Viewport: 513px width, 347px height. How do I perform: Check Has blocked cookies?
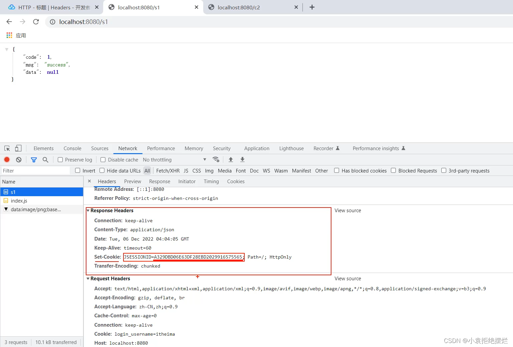click(x=337, y=170)
